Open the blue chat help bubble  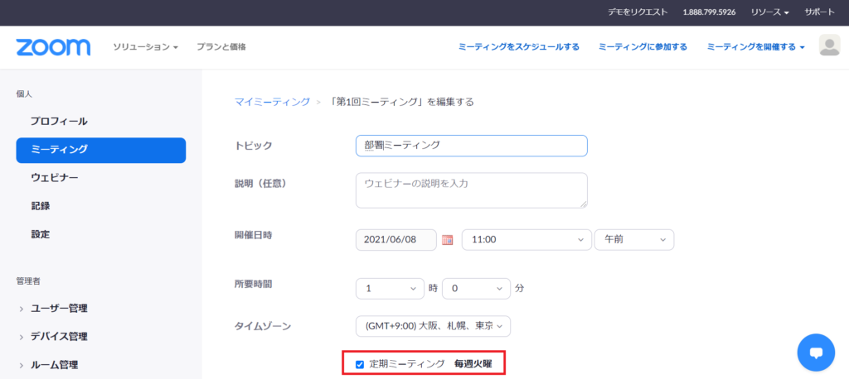pos(815,353)
